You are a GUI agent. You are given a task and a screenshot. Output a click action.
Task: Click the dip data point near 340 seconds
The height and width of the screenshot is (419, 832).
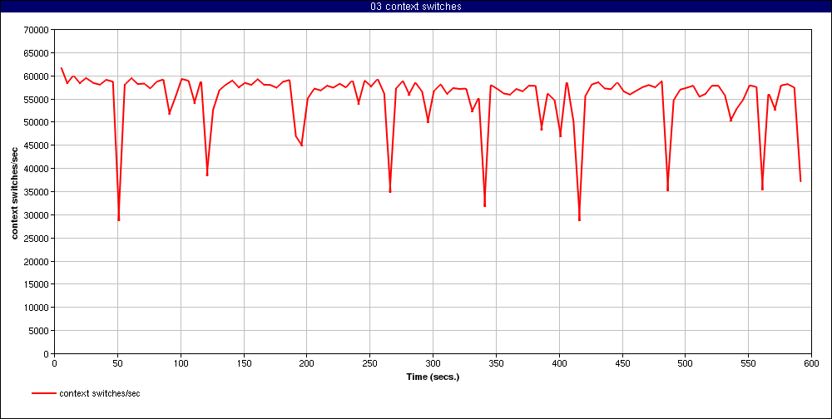point(484,206)
